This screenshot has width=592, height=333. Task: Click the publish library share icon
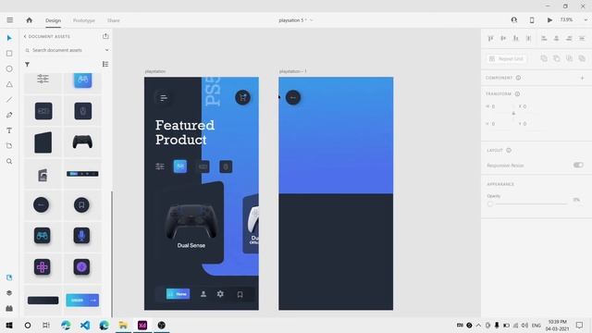pyautogui.click(x=105, y=36)
